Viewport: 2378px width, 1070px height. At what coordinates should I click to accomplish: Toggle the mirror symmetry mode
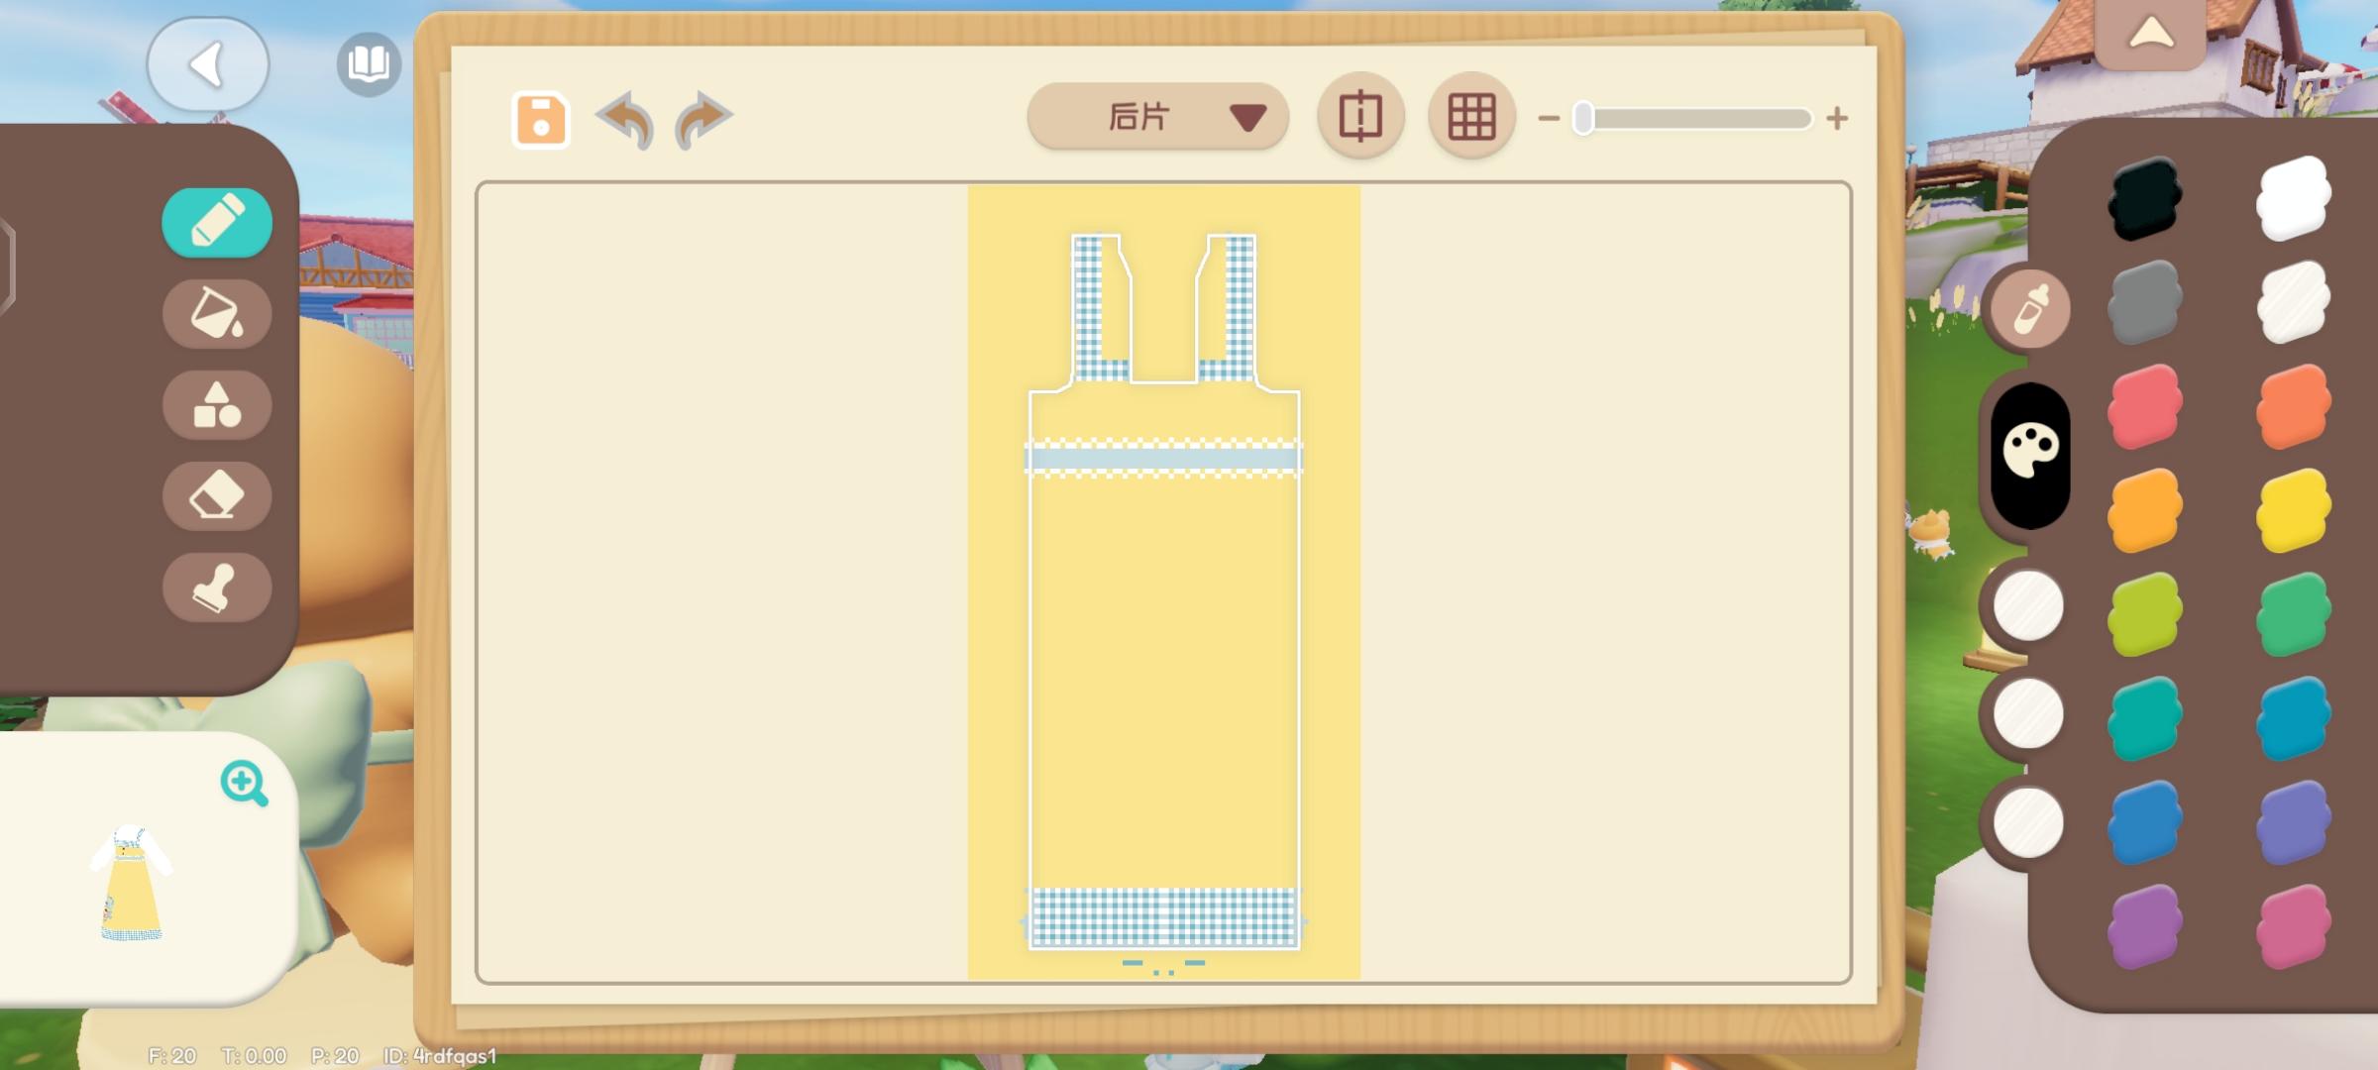click(x=1360, y=117)
